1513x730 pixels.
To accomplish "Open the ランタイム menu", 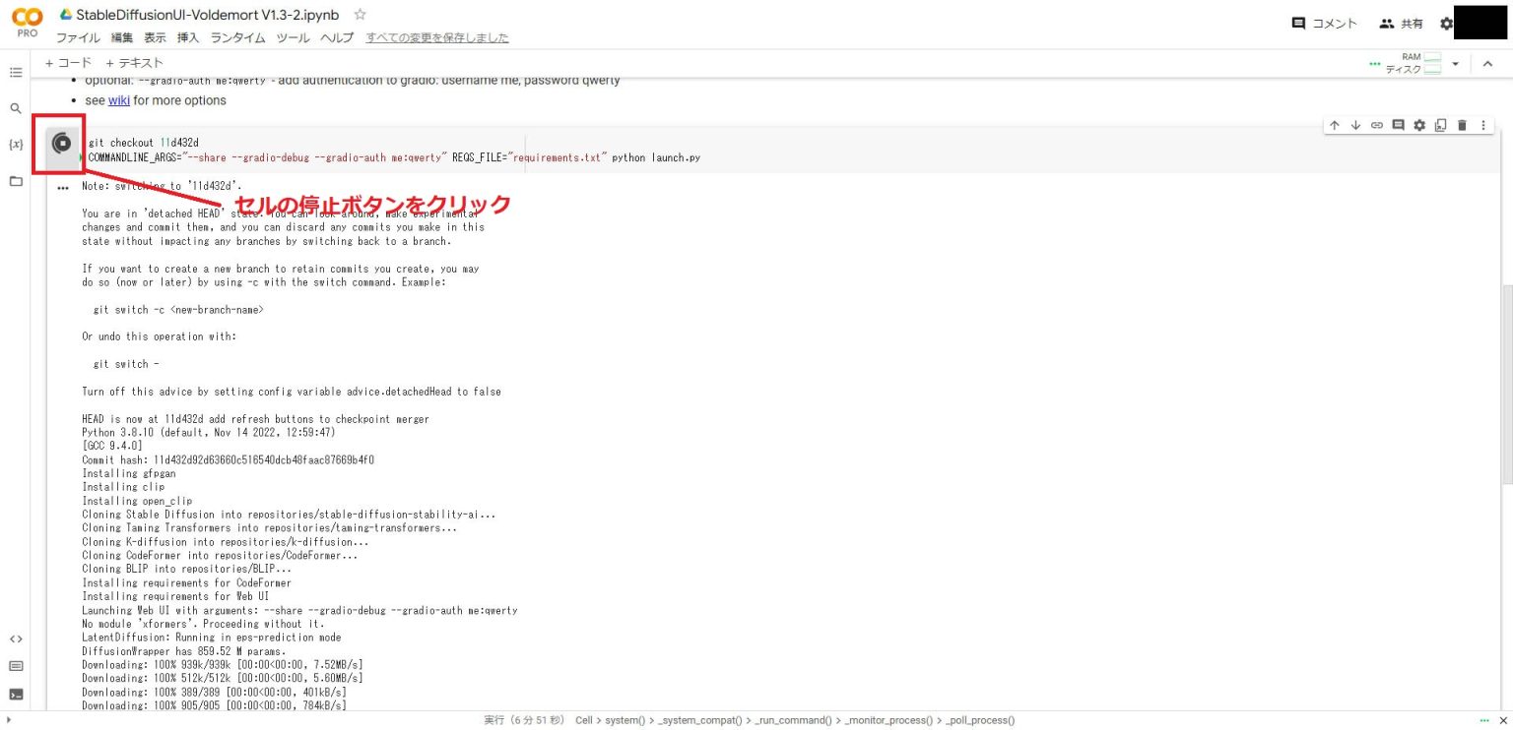I will point(236,37).
